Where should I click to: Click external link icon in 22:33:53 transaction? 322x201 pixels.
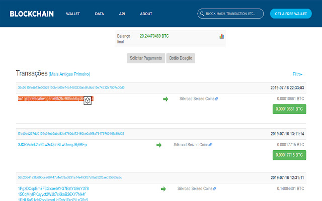216,99
